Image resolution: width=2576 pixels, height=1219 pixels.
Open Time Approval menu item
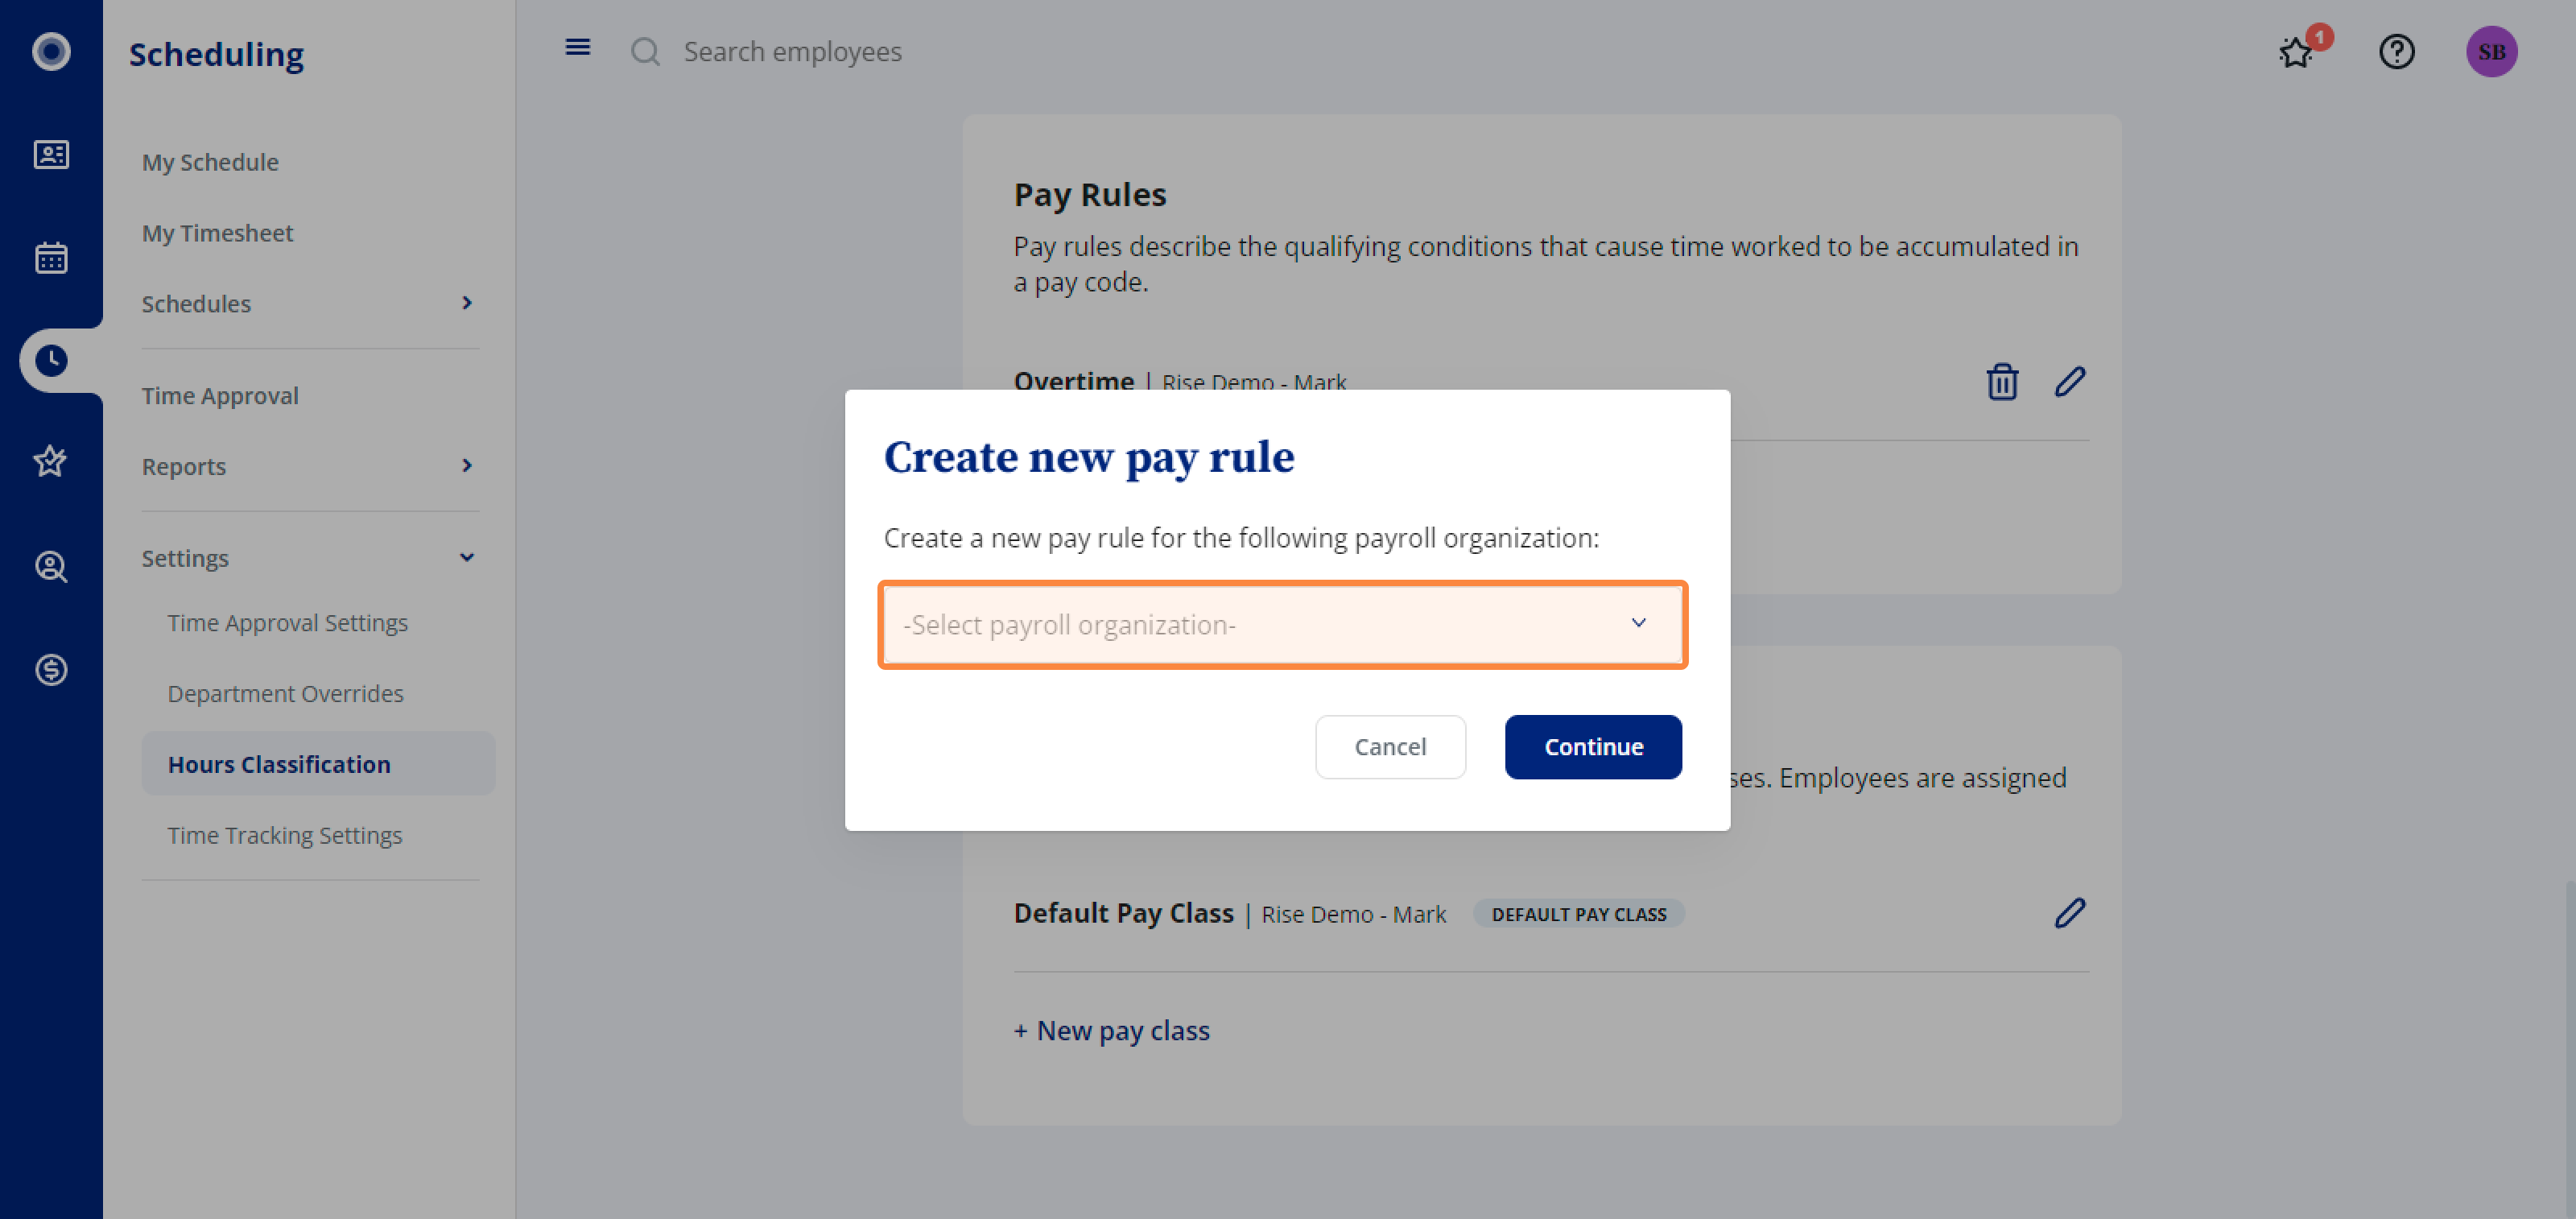(220, 396)
